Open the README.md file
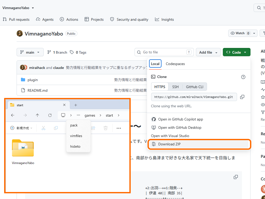Screen dimensions: 265x199 (38, 90)
